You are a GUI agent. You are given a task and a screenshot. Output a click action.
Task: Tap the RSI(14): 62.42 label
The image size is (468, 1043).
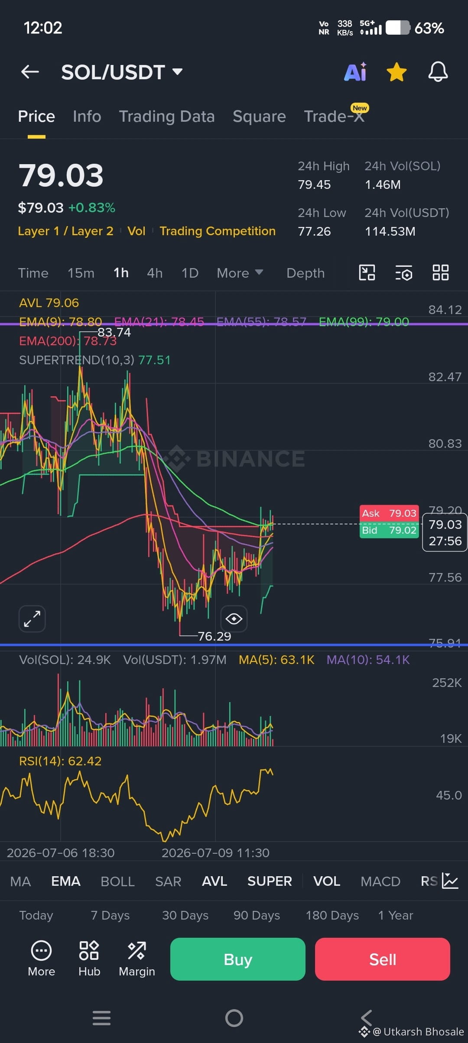(60, 761)
